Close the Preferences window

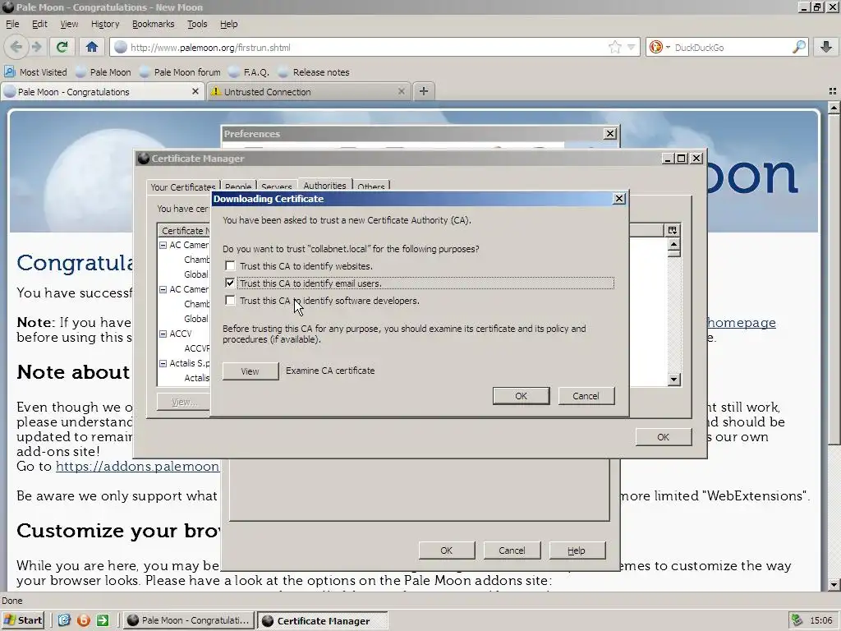point(610,134)
